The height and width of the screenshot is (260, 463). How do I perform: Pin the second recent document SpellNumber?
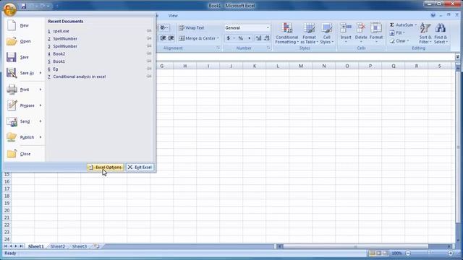point(149,38)
